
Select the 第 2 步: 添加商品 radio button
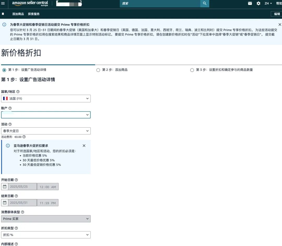98,70
